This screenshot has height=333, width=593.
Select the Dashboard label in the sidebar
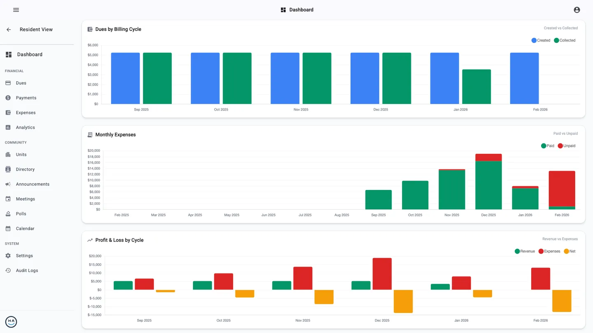click(30, 54)
